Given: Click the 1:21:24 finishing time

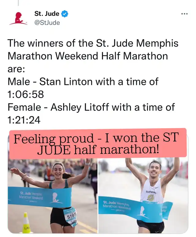Looking at the screenshot, I should coord(24,120).
